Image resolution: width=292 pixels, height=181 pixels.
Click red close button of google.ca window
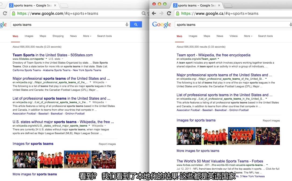pyautogui.click(x=154, y=4)
